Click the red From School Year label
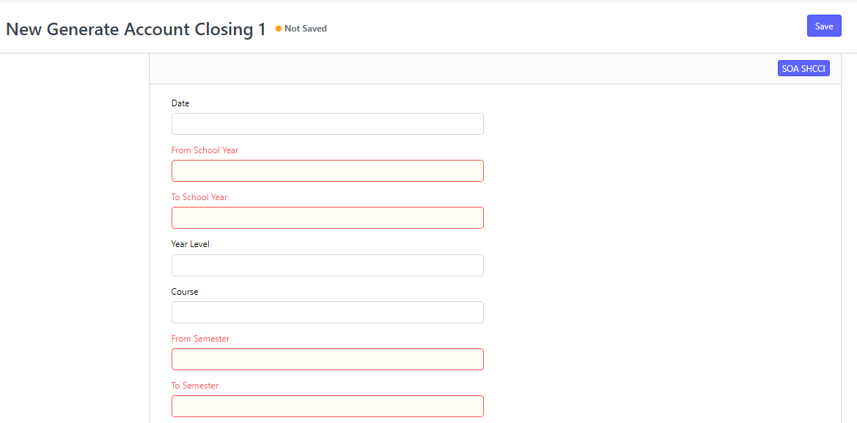Image resolution: width=857 pixels, height=423 pixels. (x=205, y=150)
